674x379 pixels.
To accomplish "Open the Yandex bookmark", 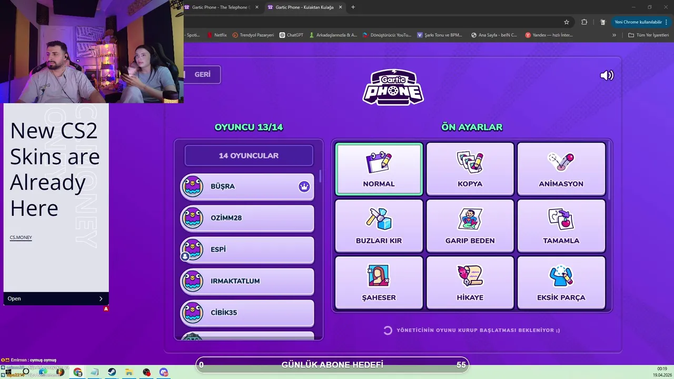I will tap(549, 35).
